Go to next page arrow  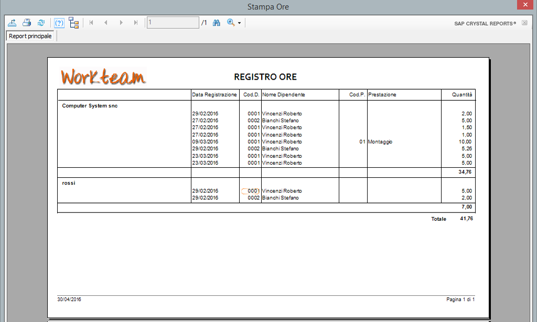pyautogui.click(x=121, y=23)
